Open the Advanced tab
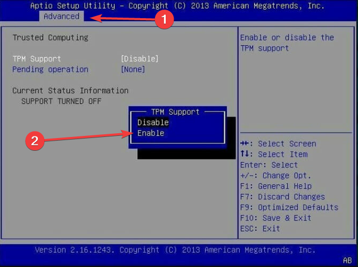Image resolution: width=358 pixels, height=267 pixels. pyautogui.click(x=61, y=17)
